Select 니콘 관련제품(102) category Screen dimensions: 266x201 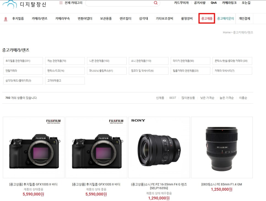[107, 61]
